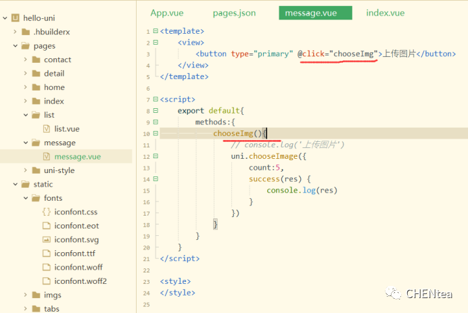Click the iconfont.css file icon
The height and width of the screenshot is (313, 468).
coord(47,212)
